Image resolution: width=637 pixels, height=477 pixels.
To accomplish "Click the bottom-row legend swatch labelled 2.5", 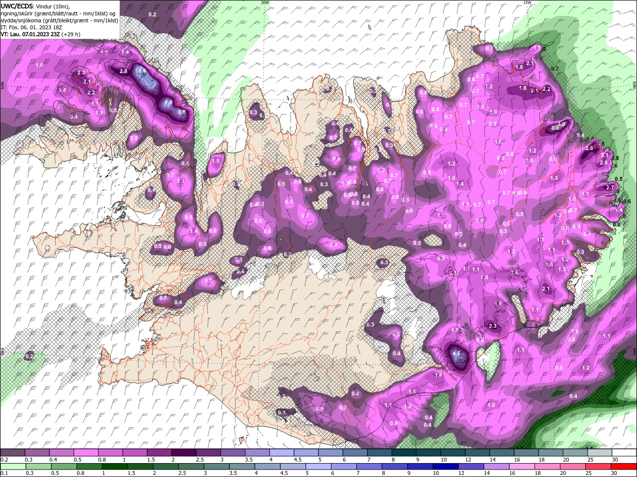I will pyautogui.click(x=191, y=467).
